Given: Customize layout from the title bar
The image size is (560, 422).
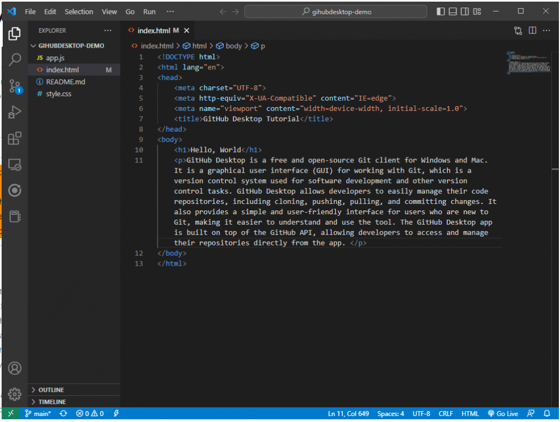Looking at the screenshot, I should click(477, 12).
